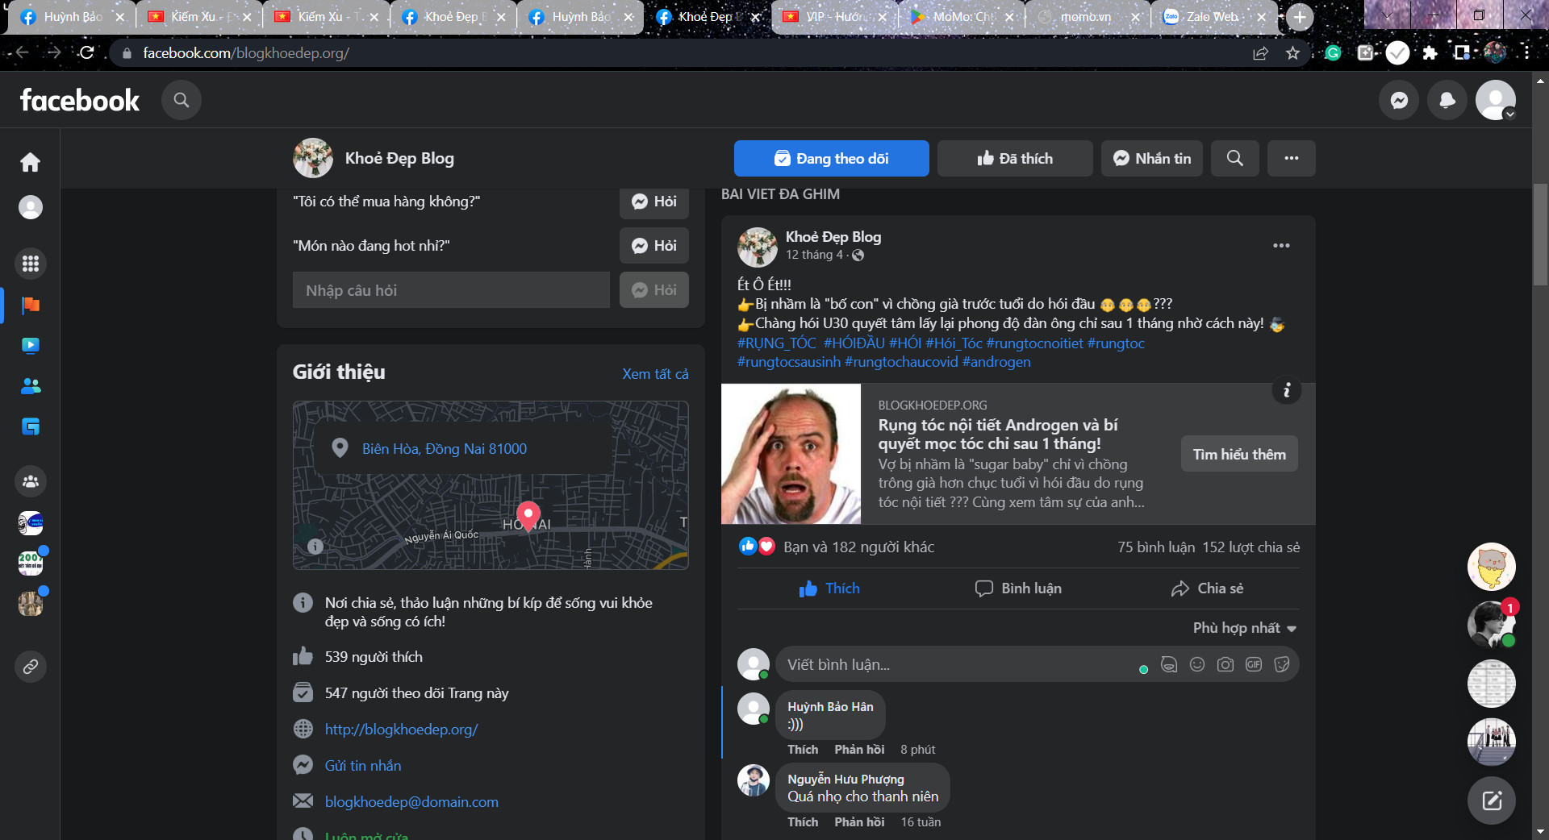Share this page from address bar
The image size is (1549, 840).
[1260, 53]
